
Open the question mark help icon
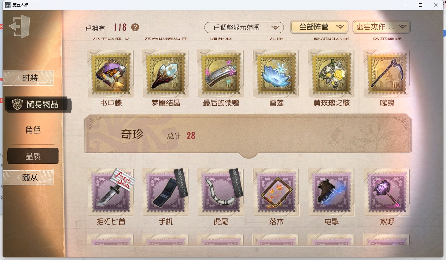click(135, 27)
